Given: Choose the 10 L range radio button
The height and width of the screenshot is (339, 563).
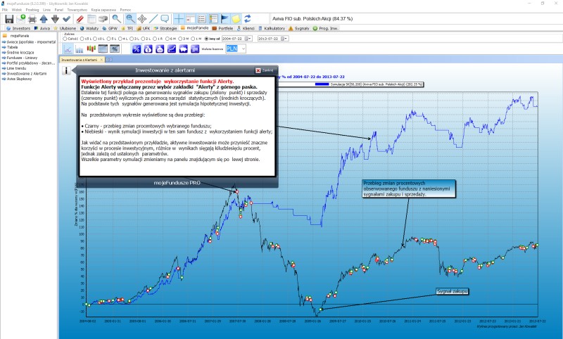Looking at the screenshot, I should pos(99,39).
